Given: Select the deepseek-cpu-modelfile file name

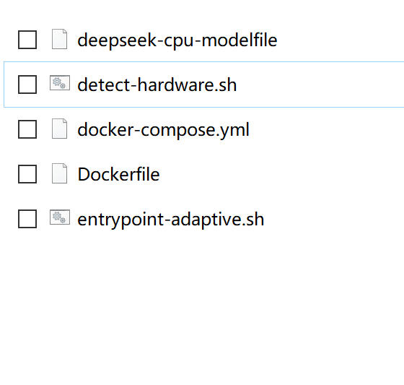Looking at the screenshot, I should tap(177, 40).
